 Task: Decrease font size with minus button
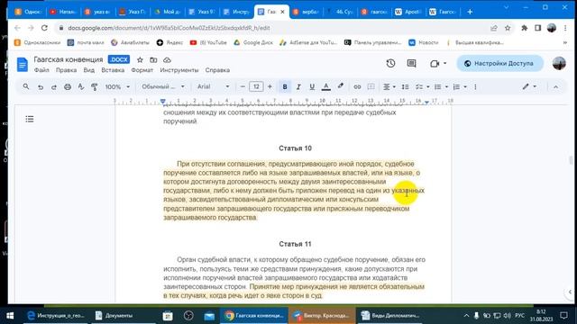(243, 86)
